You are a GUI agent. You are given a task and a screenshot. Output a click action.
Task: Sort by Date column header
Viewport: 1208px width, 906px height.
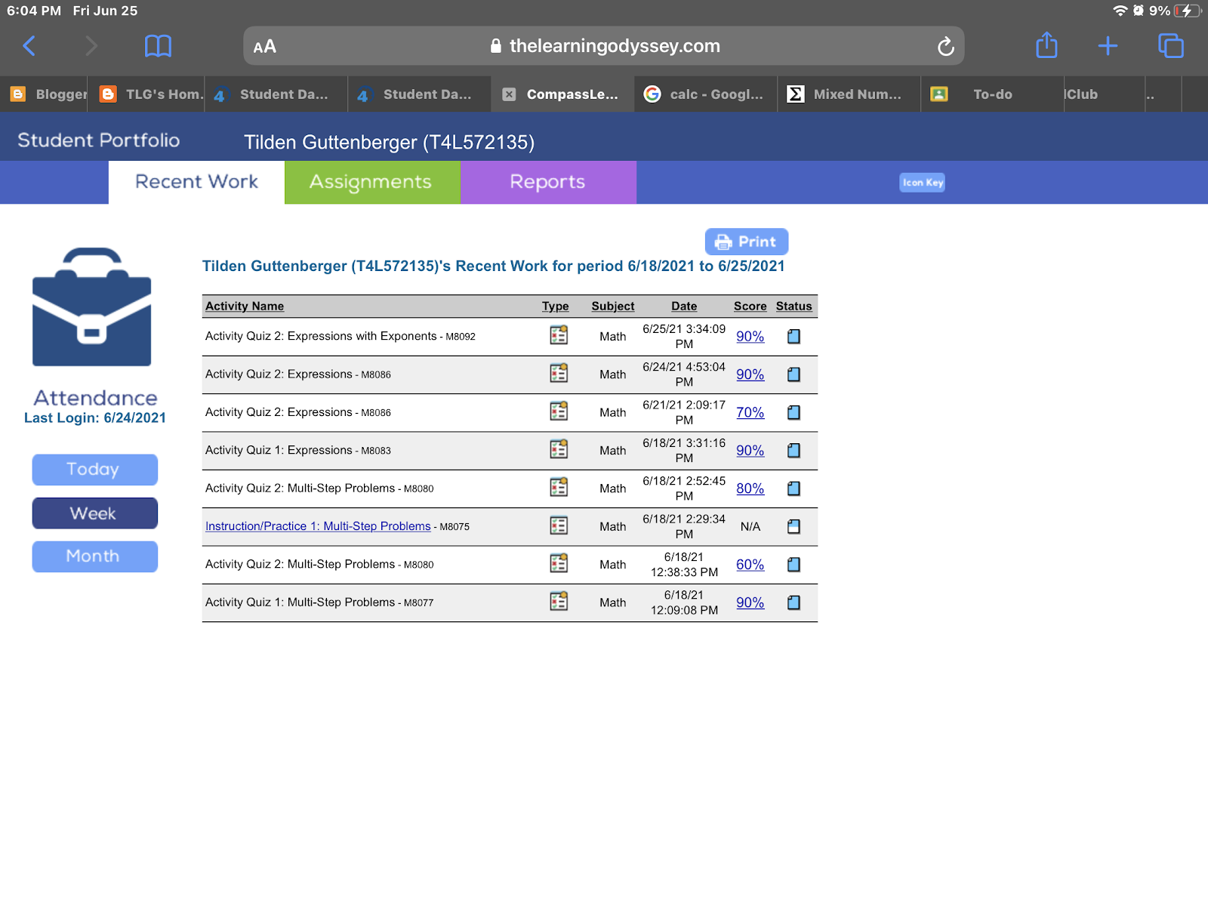click(x=684, y=307)
